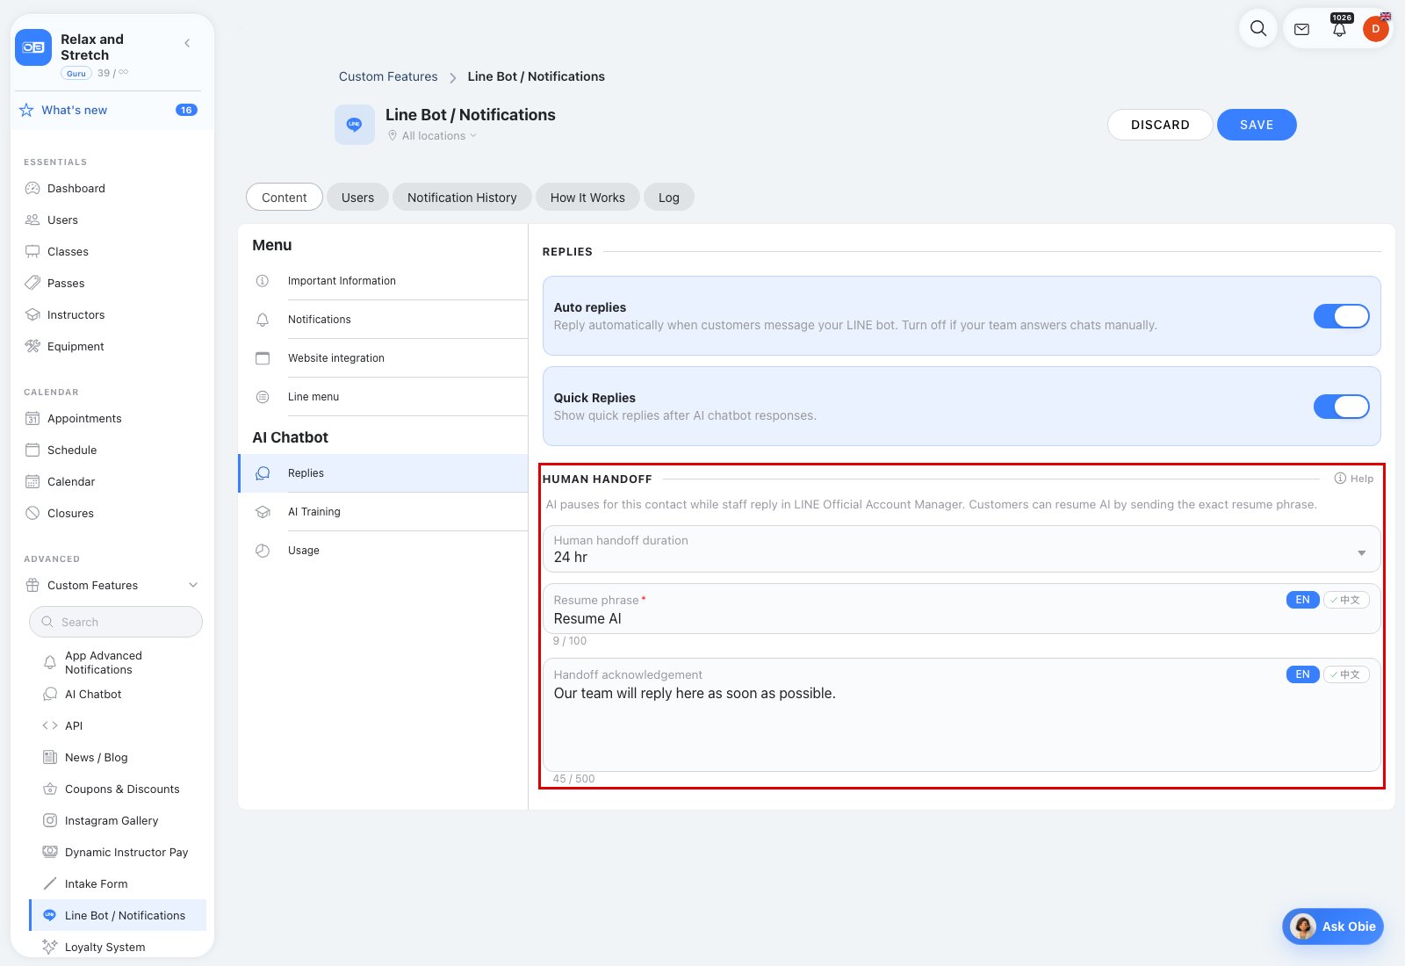Image resolution: width=1405 pixels, height=966 pixels.
Task: Open the mail inbox icon
Action: coord(1301,29)
